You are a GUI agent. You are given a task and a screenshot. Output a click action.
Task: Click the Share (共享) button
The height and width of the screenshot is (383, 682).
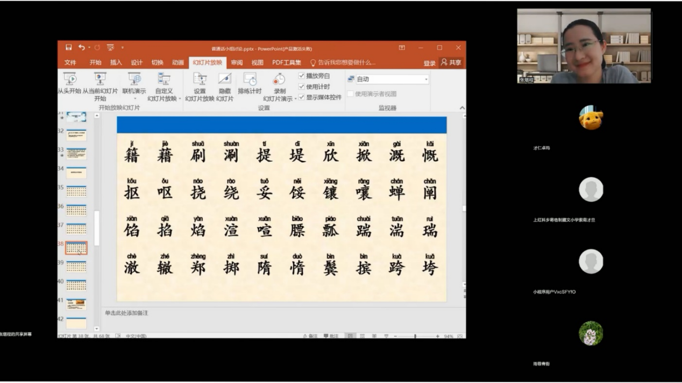[x=451, y=63]
